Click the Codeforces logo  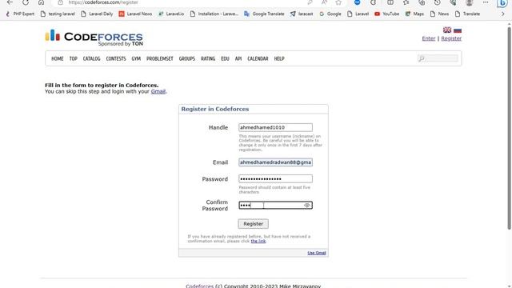(94, 38)
